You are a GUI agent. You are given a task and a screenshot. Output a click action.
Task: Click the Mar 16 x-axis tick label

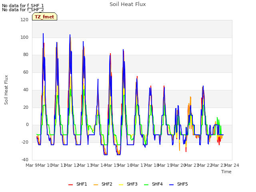[125, 165]
